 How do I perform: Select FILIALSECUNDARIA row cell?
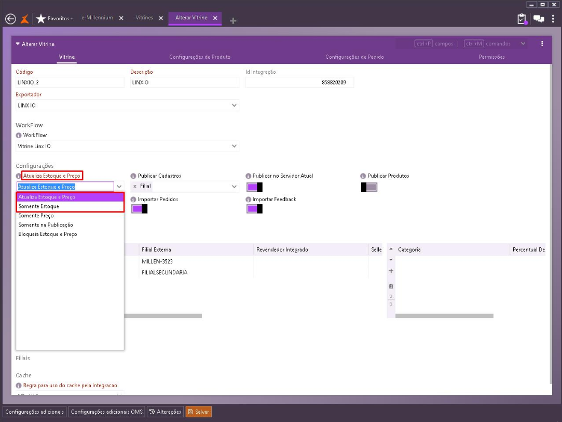(x=196, y=272)
